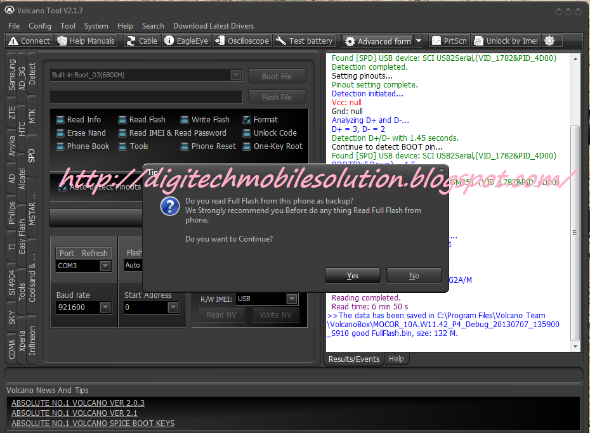The height and width of the screenshot is (433, 590).
Task: Open the Config menu
Action: [40, 26]
